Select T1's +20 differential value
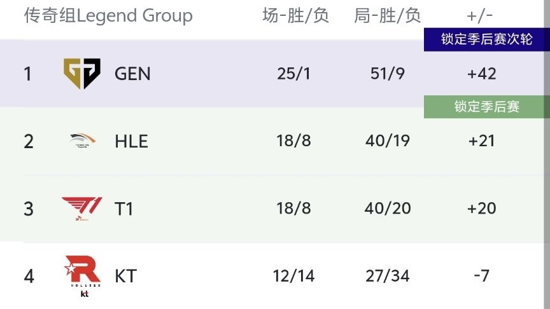Screen dimensions: 550x309 [x=482, y=209]
